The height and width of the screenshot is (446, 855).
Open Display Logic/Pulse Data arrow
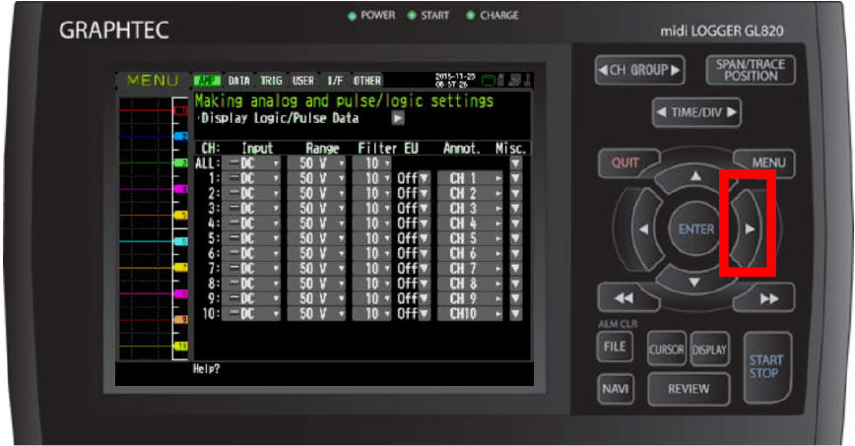pyautogui.click(x=398, y=118)
